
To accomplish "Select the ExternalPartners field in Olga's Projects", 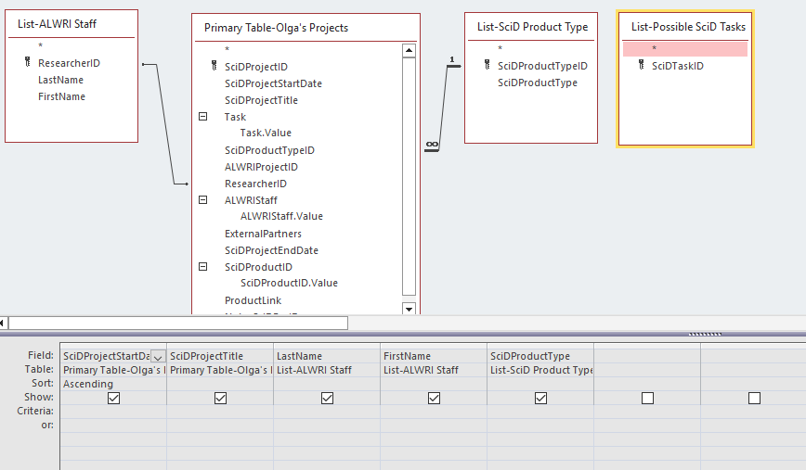I will [263, 234].
